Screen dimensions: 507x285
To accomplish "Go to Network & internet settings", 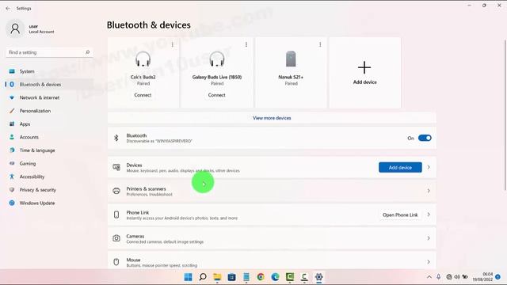I will coord(49,97).
